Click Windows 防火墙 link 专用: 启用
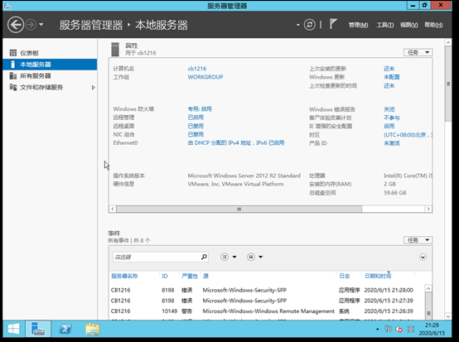Viewport: 459px width, 342px height. click(200, 108)
